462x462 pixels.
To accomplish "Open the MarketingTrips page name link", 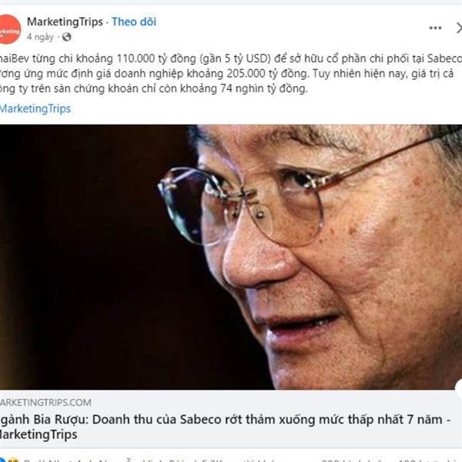I will coord(65,22).
